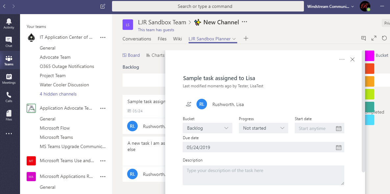Open the Activity feed
The height and width of the screenshot is (194, 390).
(x=9, y=24)
